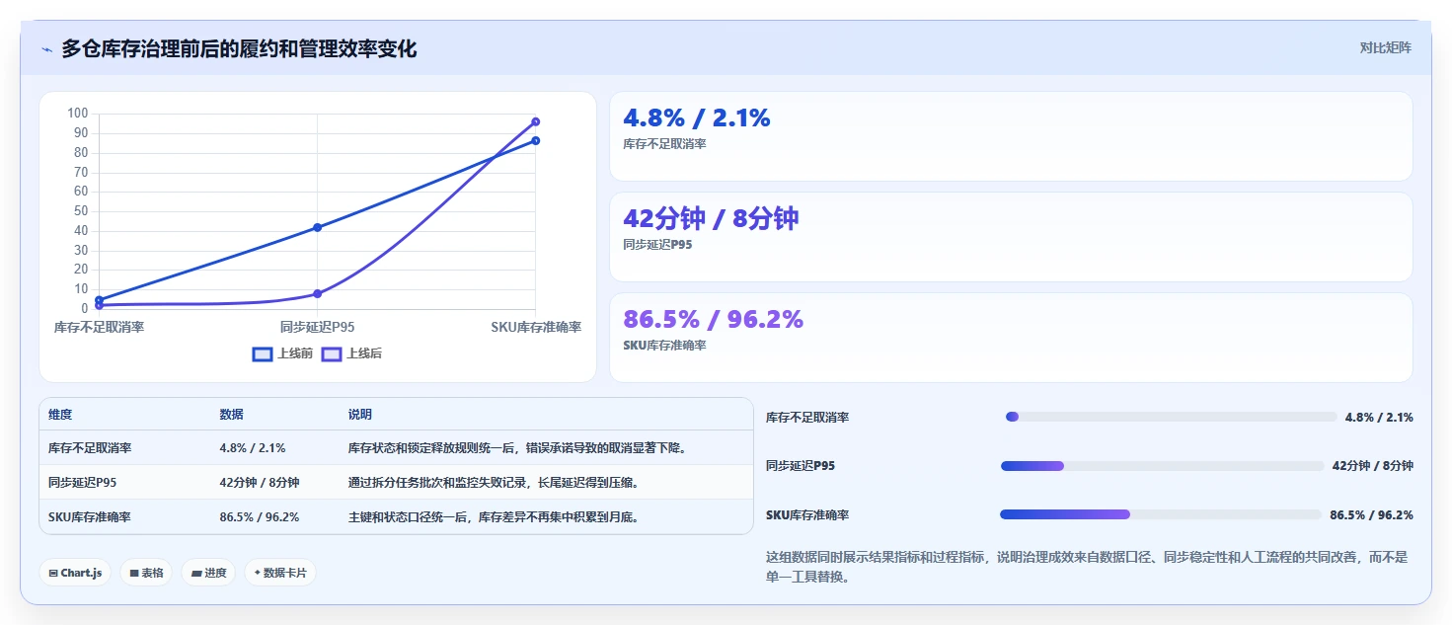Click the SKU库存准确率 caption under the 86.5% card value

(664, 346)
